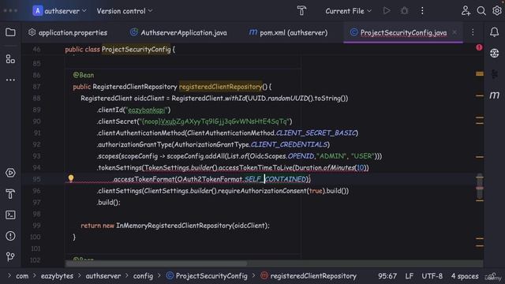Click the vertical scrollbar thumb

coord(480,186)
